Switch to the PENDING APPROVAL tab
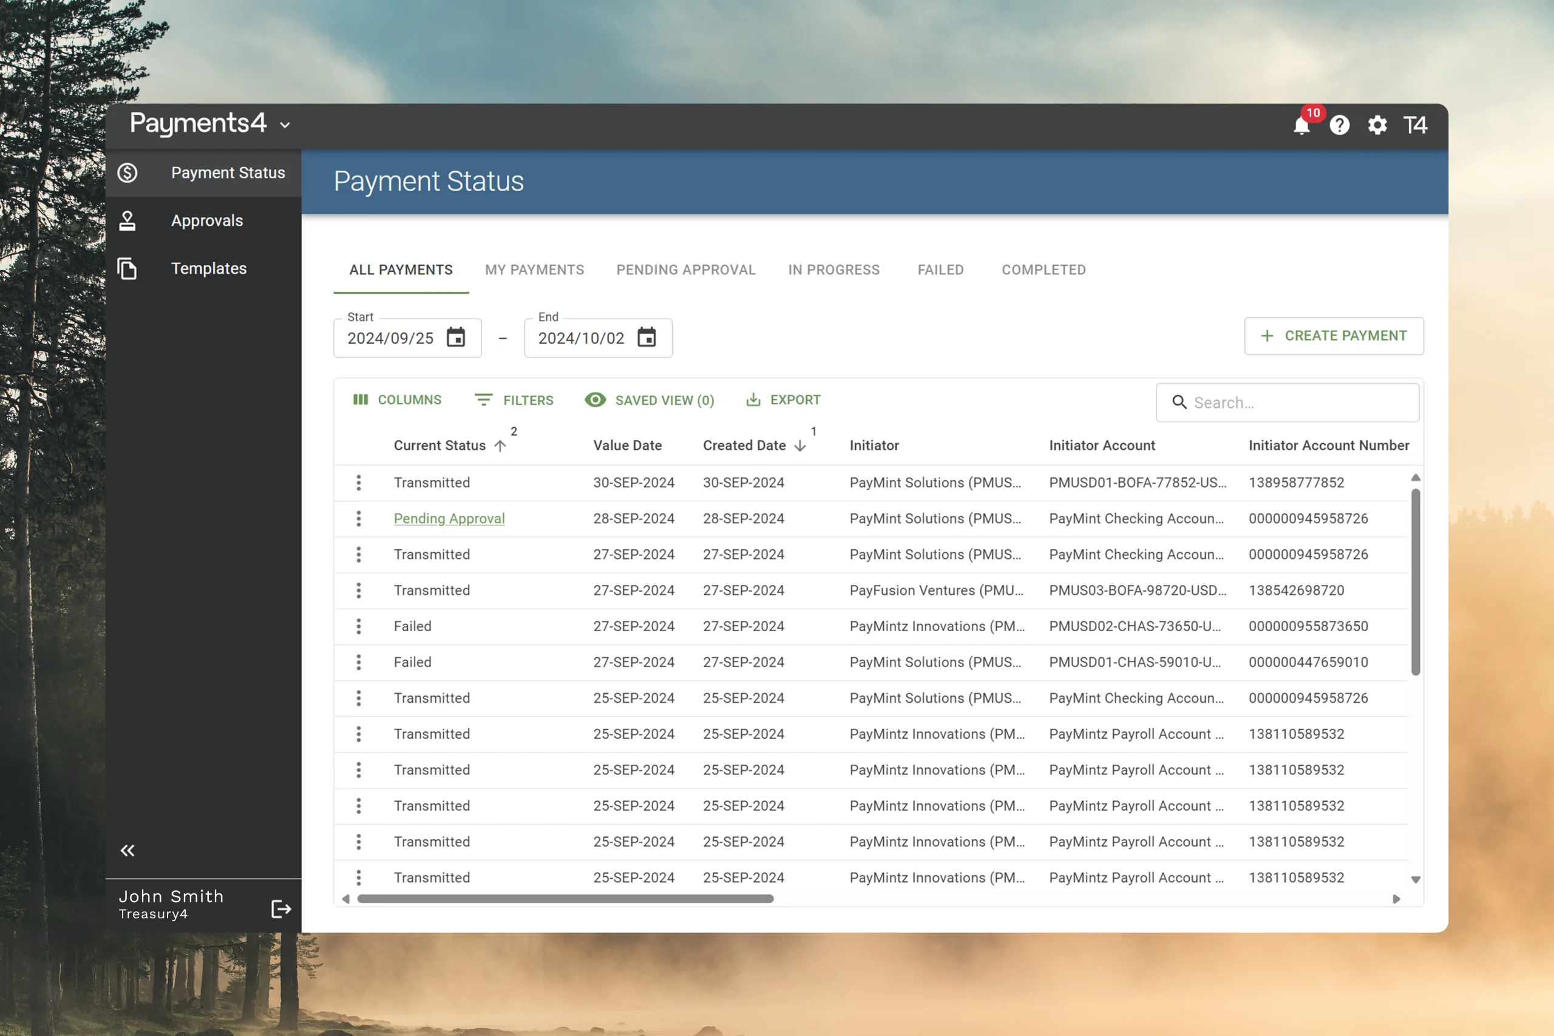 [x=686, y=269]
